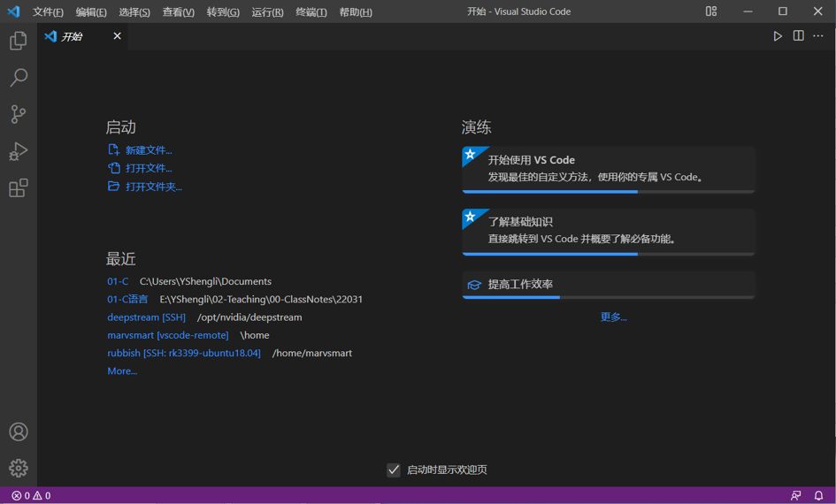The width and height of the screenshot is (836, 504).
Task: Open the 提高工作效率 walkthrough title
Action: 520,285
